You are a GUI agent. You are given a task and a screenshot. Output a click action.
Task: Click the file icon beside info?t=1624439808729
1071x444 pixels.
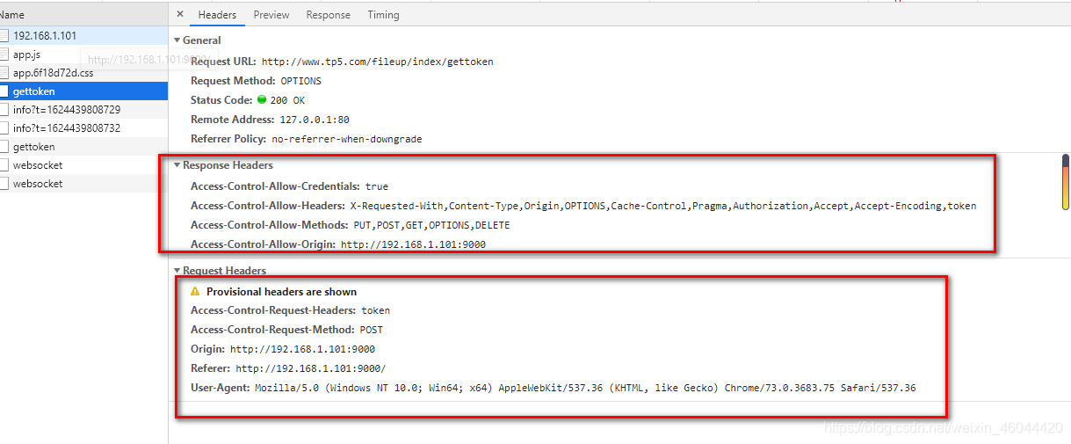click(x=4, y=110)
